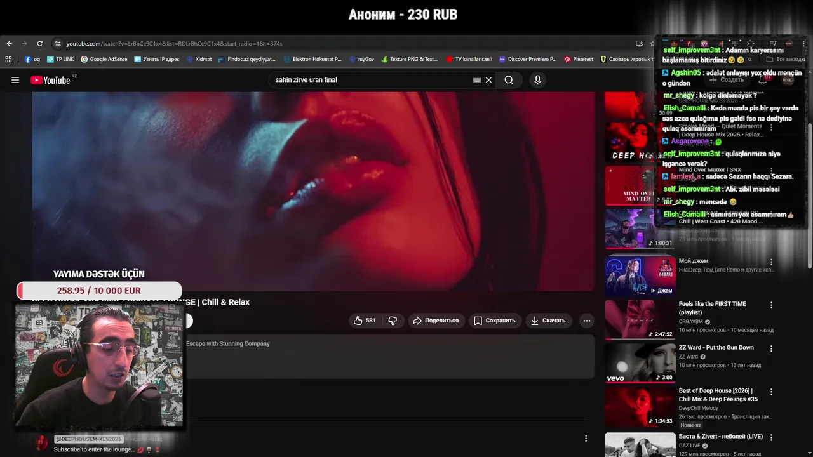813x457 pixels.
Task: Open Мой джем mix thumbnail
Action: coord(640,276)
